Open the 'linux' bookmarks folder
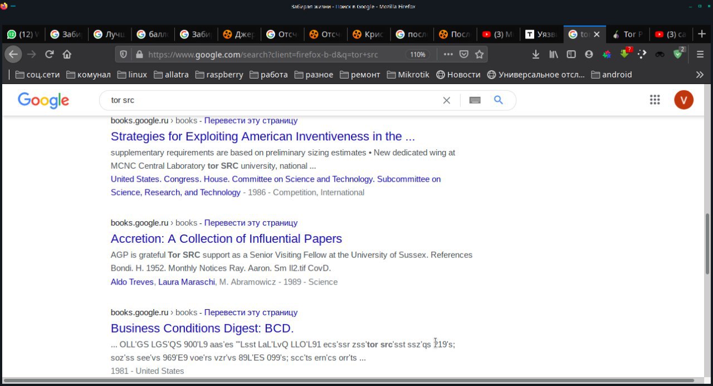Viewport: 713px width, 386px height. click(132, 74)
